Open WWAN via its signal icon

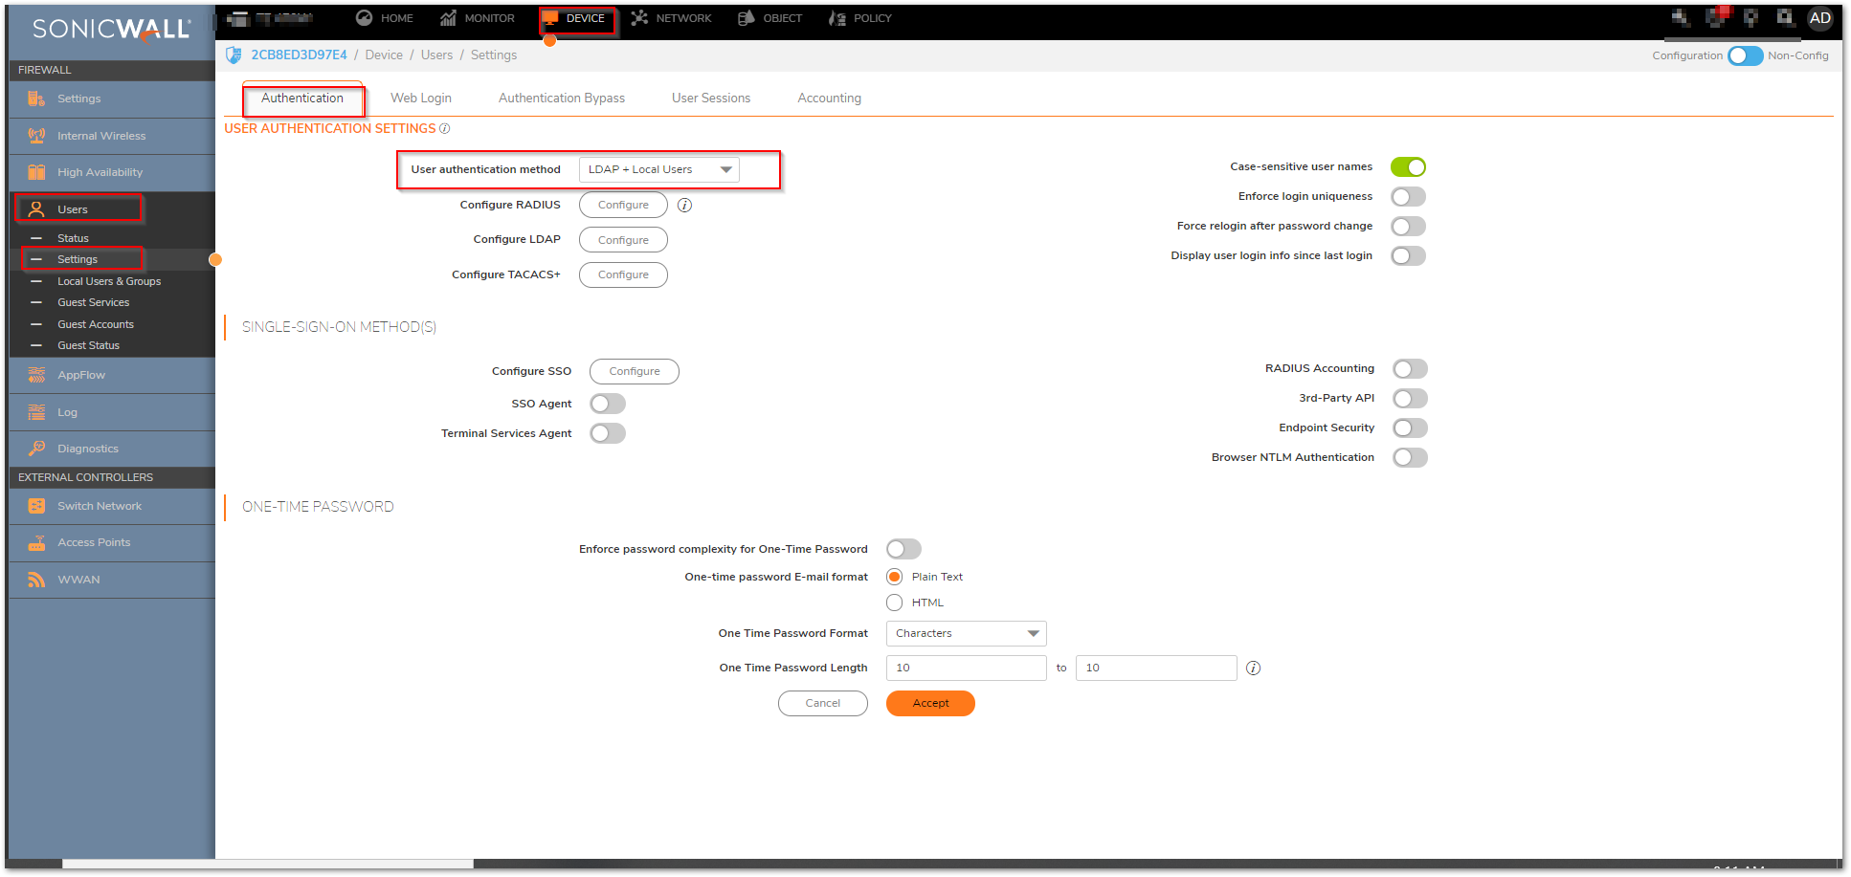pos(36,580)
